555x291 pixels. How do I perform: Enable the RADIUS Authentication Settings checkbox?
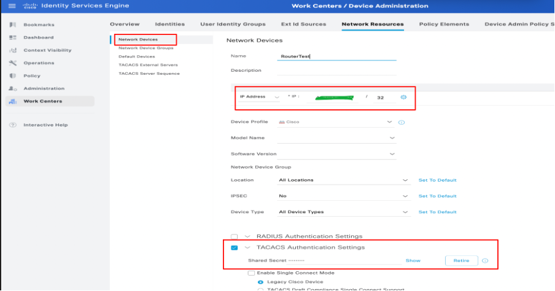(235, 236)
